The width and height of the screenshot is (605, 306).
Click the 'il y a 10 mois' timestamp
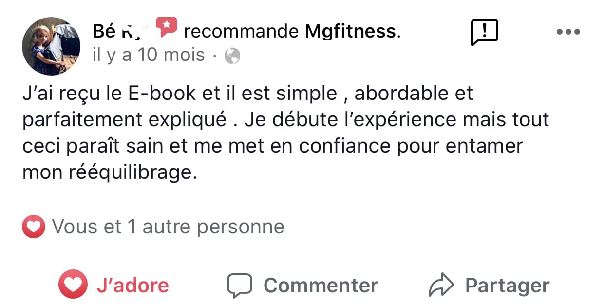149,56
